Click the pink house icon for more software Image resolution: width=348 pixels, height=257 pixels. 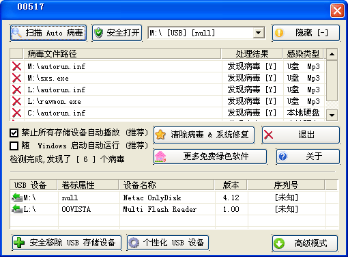click(x=160, y=157)
